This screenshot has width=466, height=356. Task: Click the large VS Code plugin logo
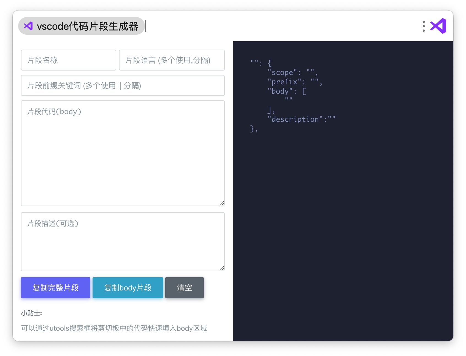click(x=438, y=26)
